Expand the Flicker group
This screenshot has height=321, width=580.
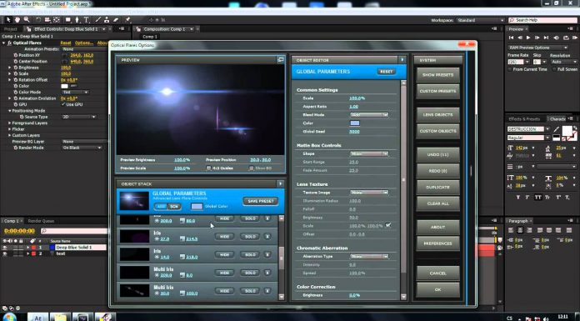click(10, 129)
